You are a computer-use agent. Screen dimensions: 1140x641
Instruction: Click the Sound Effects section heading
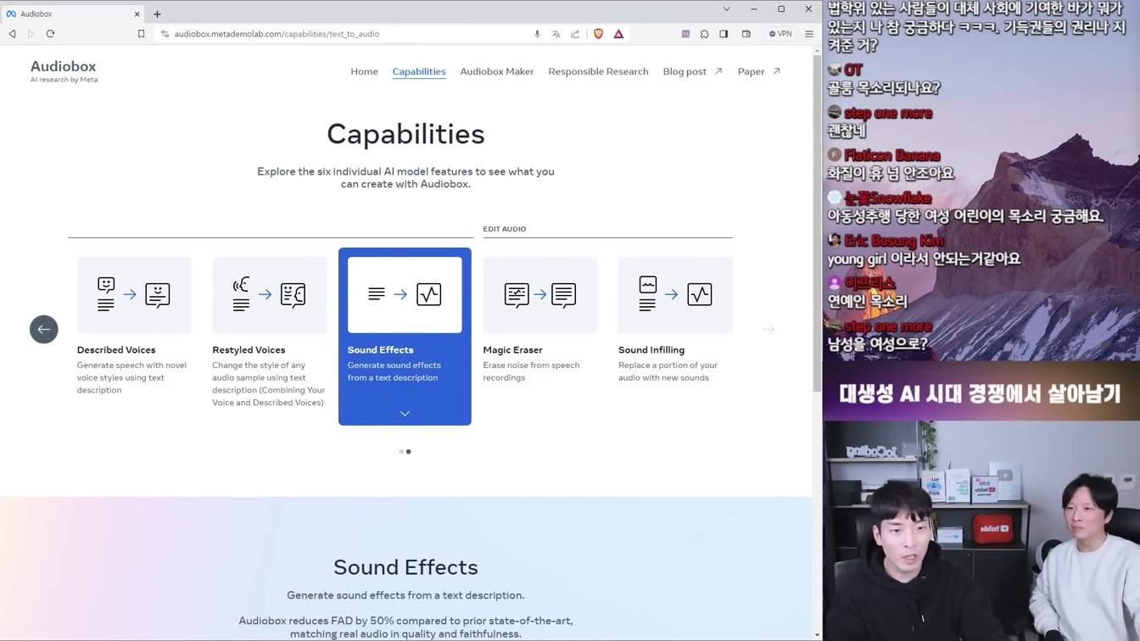[x=405, y=566]
